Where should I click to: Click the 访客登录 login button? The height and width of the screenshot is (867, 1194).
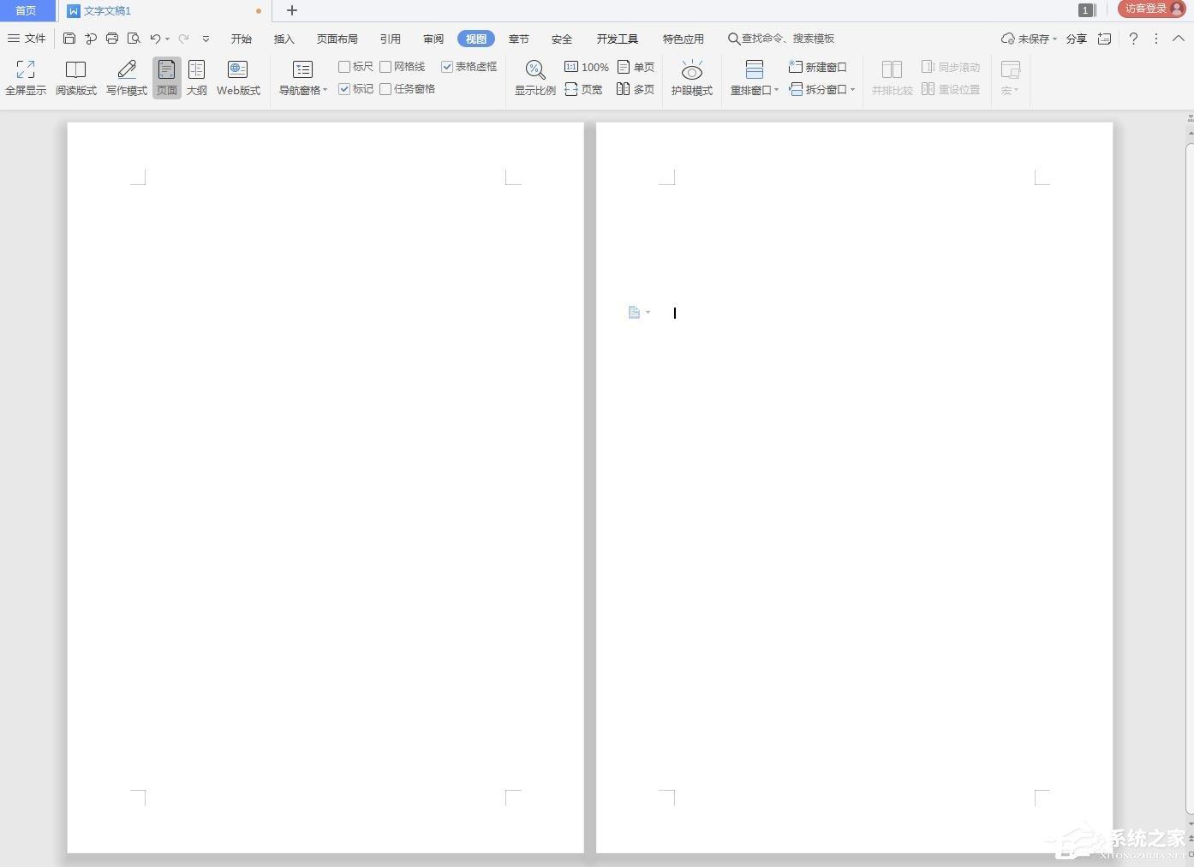(x=1152, y=9)
